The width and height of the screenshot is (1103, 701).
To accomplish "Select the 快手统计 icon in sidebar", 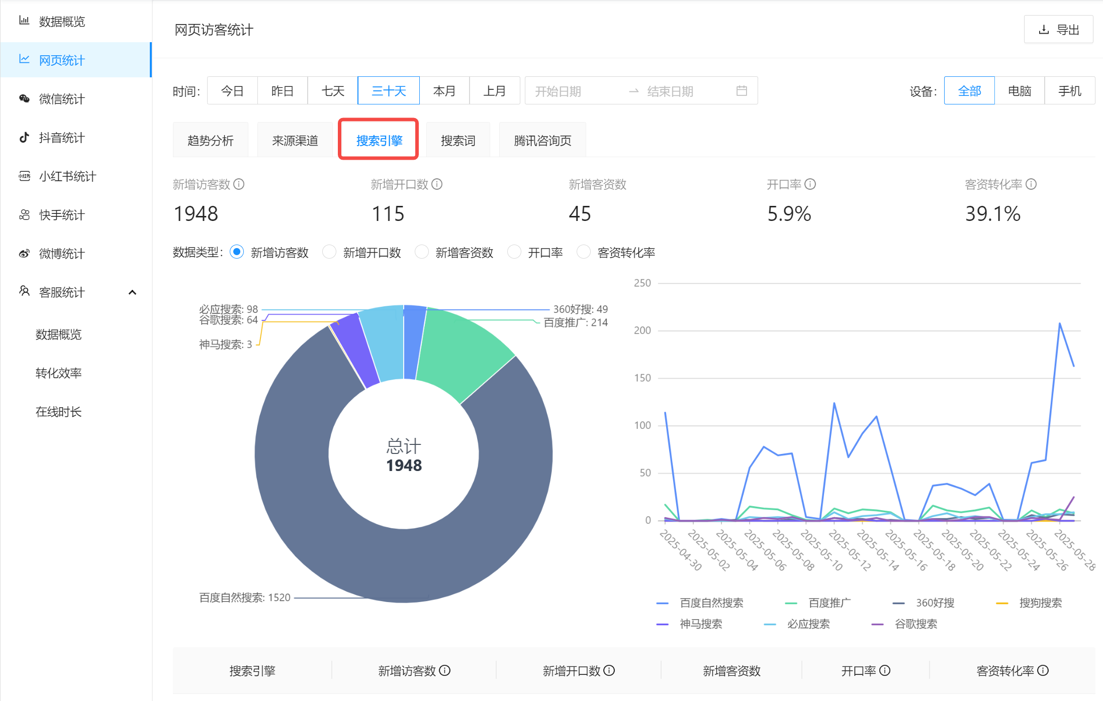I will pos(24,214).
